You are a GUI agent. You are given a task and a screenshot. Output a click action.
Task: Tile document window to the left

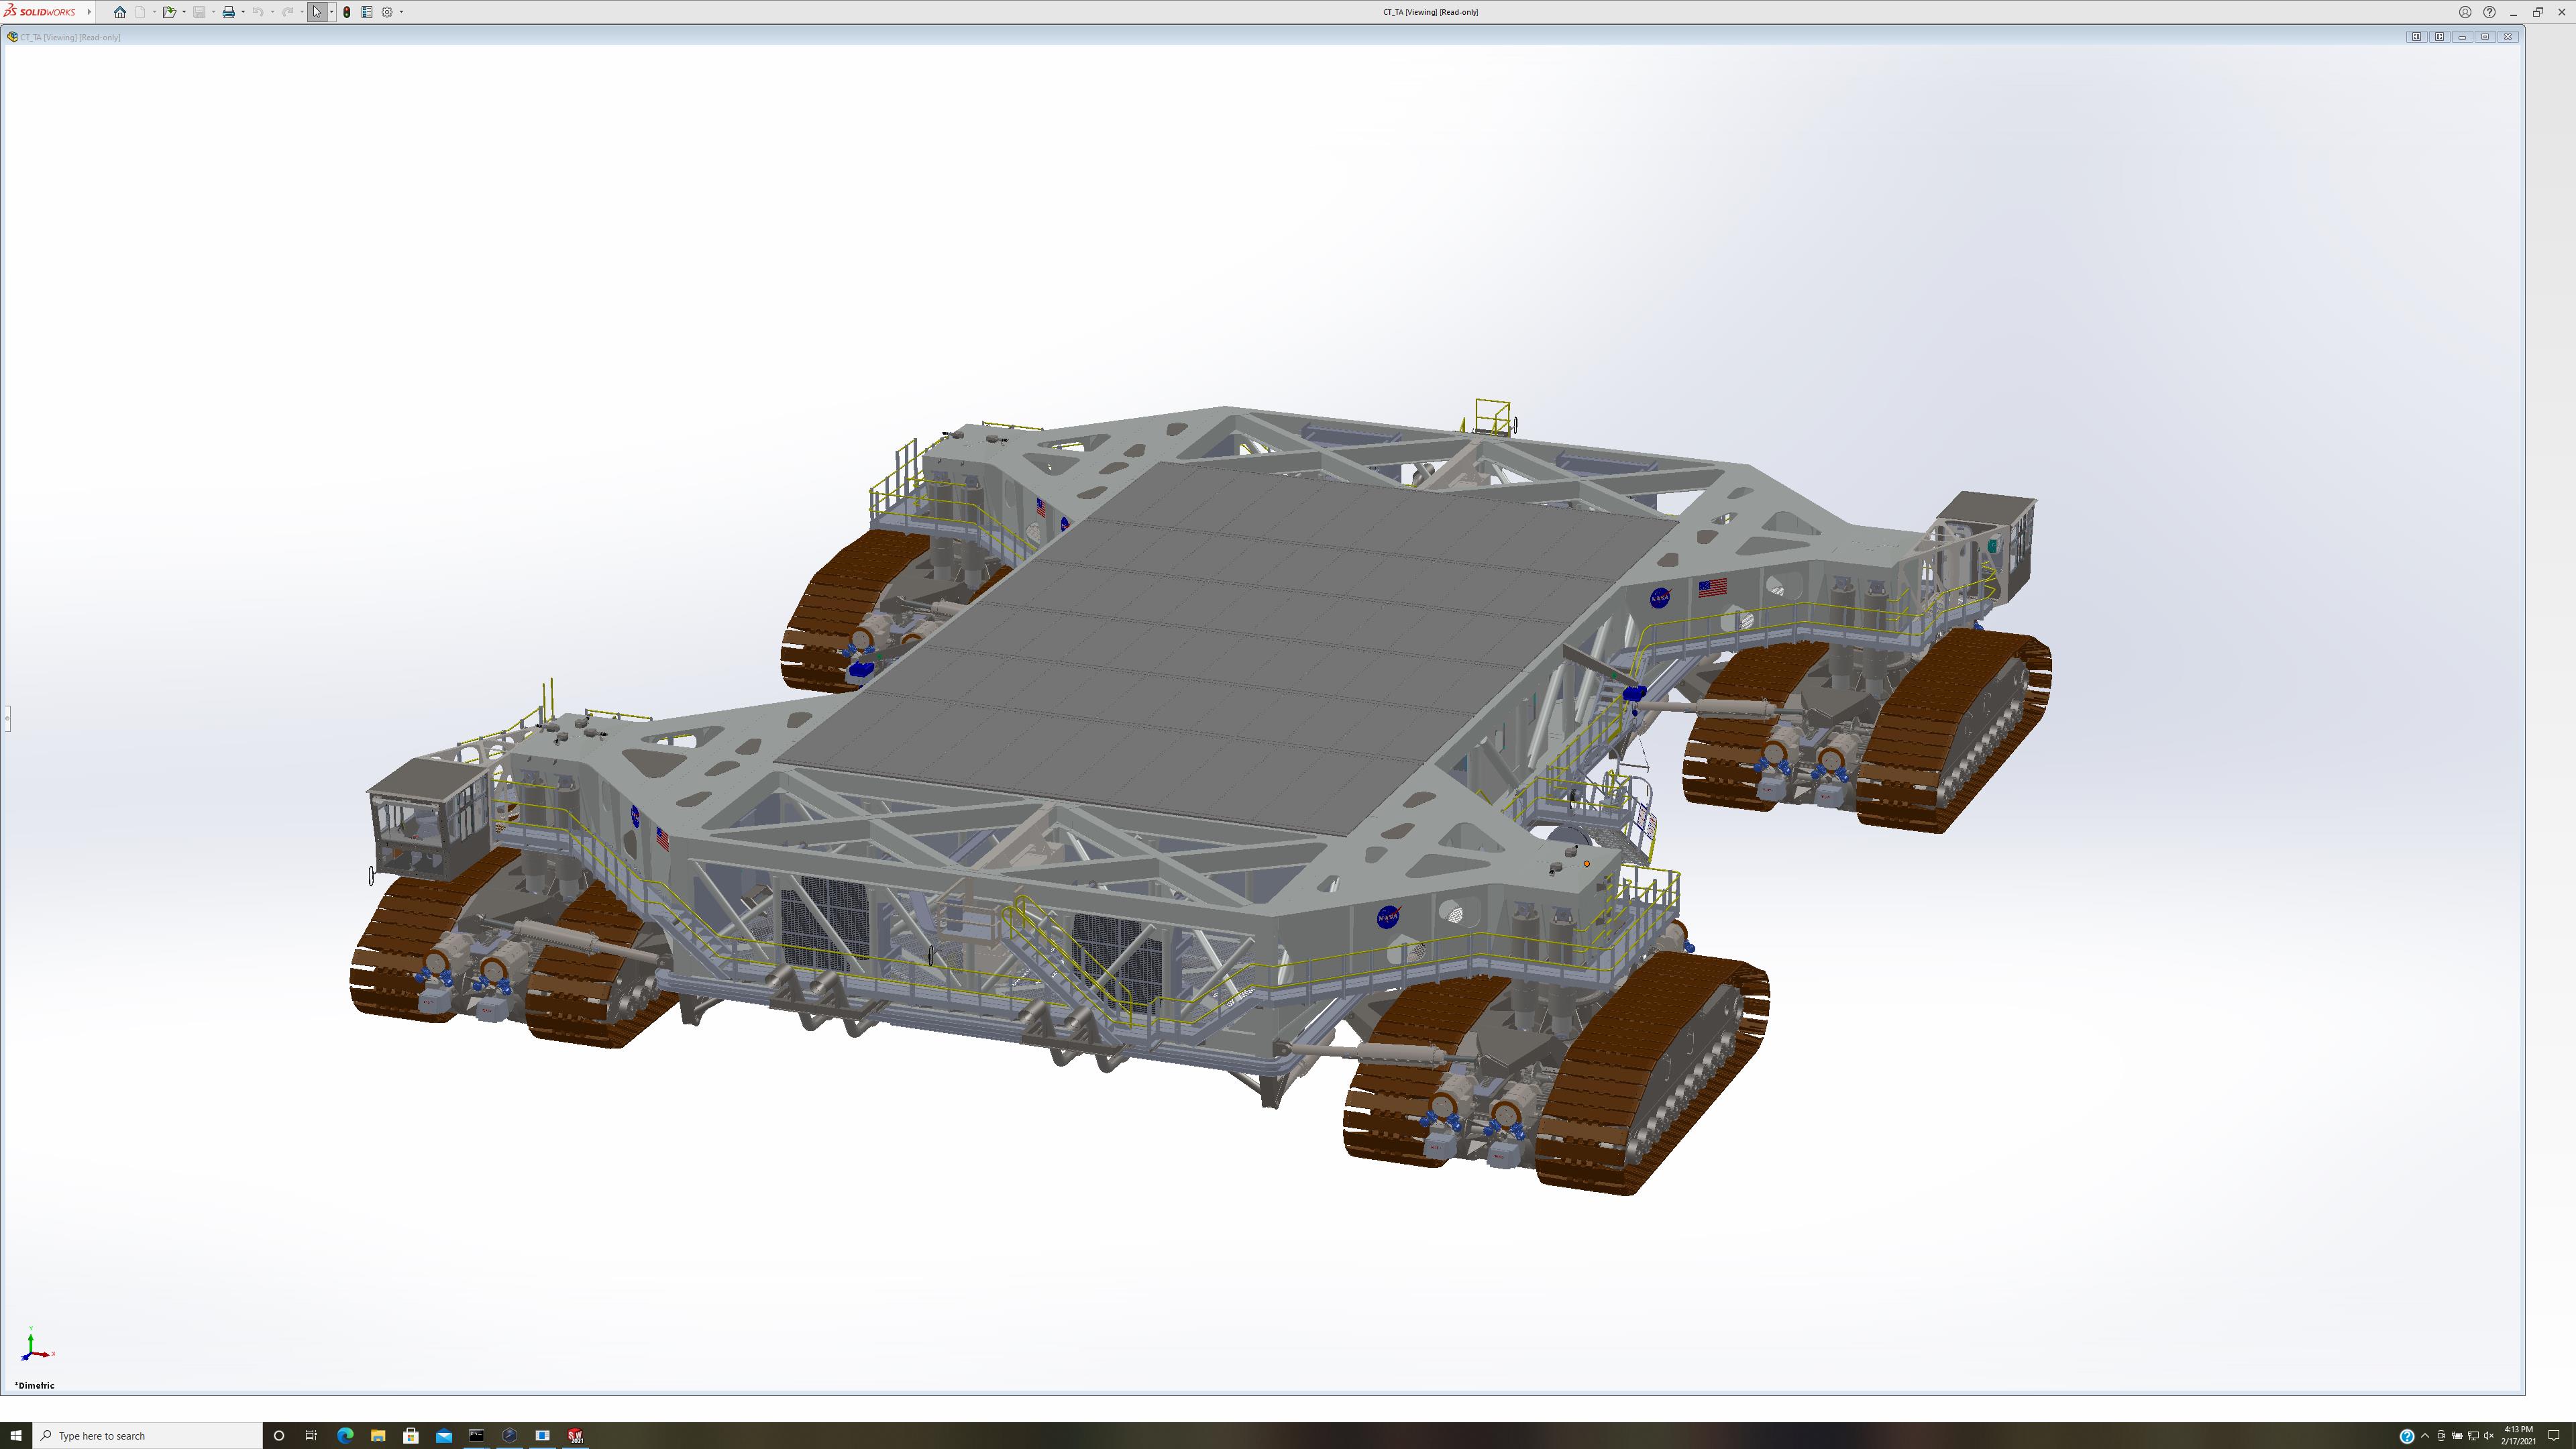click(2416, 37)
